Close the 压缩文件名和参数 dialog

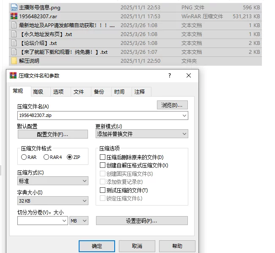pos(189,75)
